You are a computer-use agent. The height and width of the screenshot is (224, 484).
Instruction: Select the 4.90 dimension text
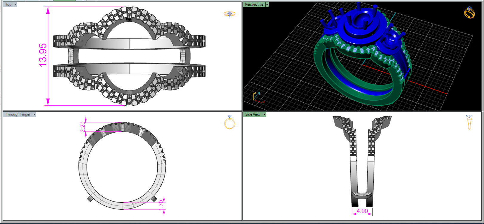click(x=362, y=211)
